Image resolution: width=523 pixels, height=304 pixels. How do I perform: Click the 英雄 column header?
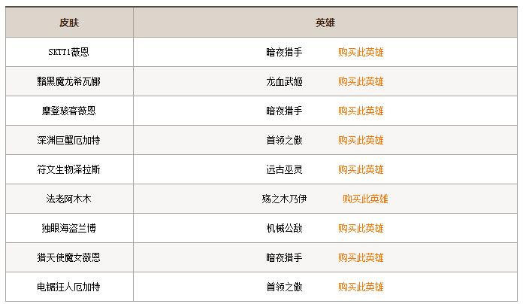pos(325,23)
